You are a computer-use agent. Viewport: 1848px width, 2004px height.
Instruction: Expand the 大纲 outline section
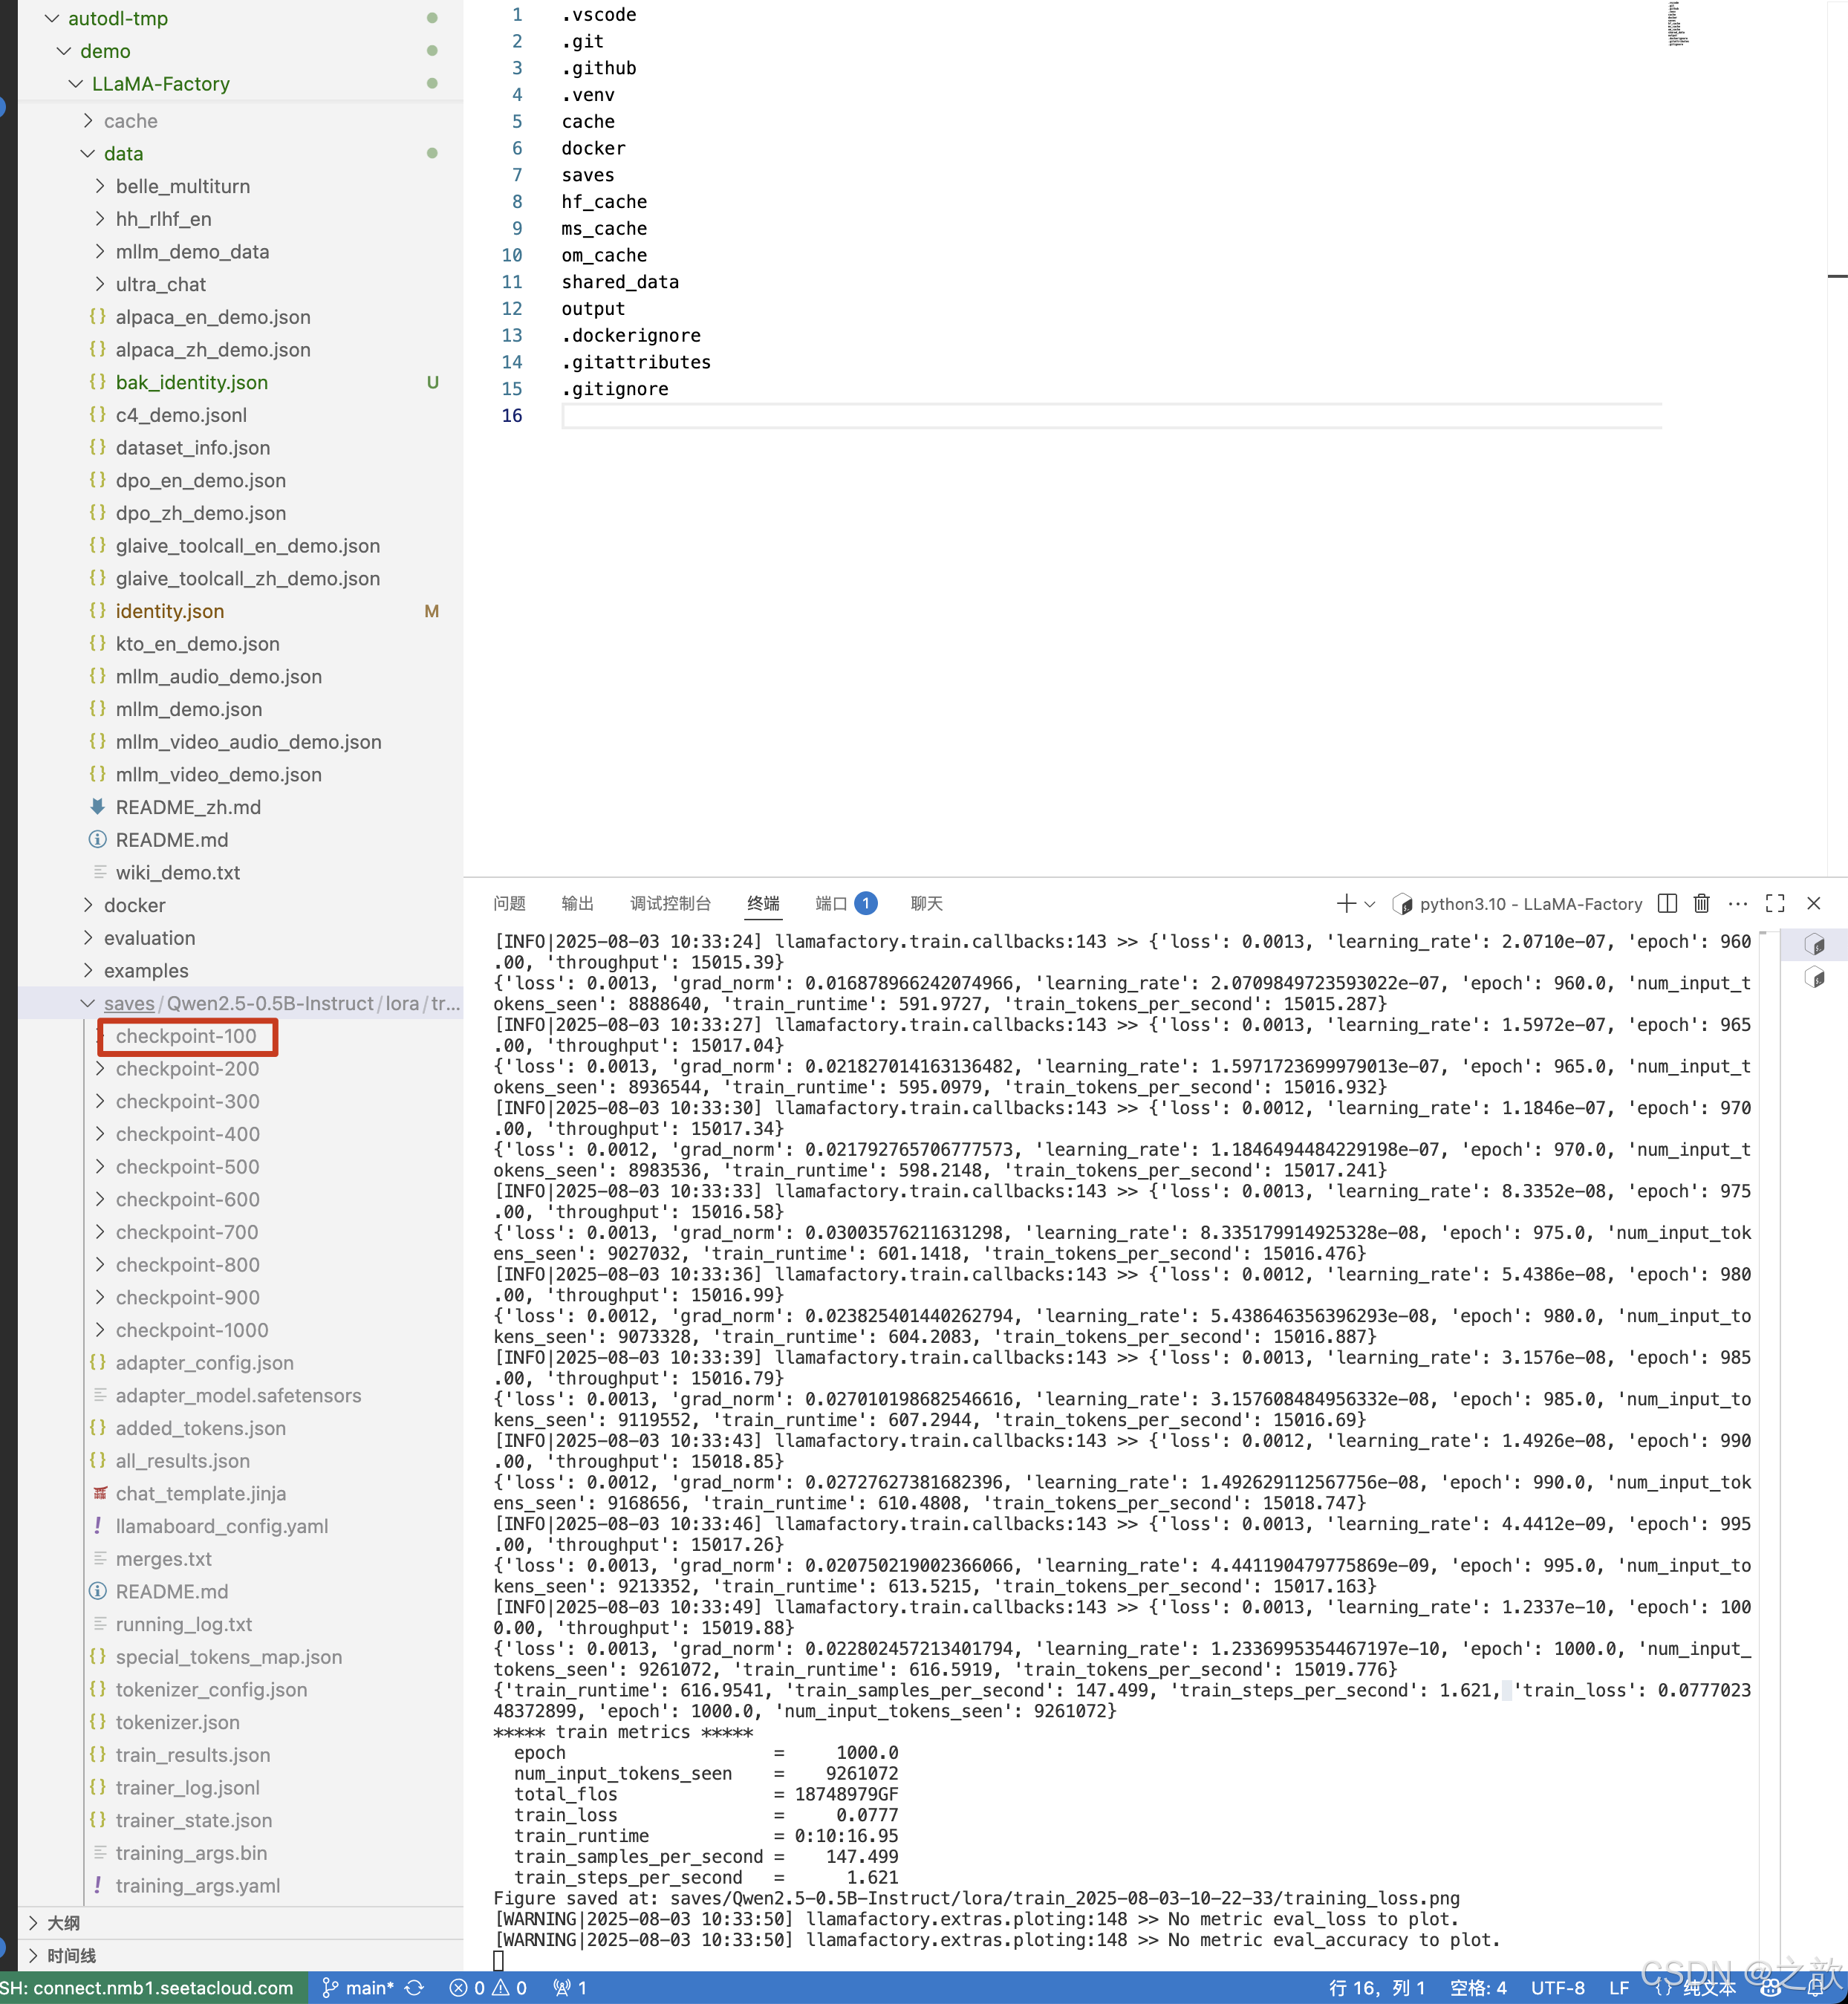(x=34, y=1923)
